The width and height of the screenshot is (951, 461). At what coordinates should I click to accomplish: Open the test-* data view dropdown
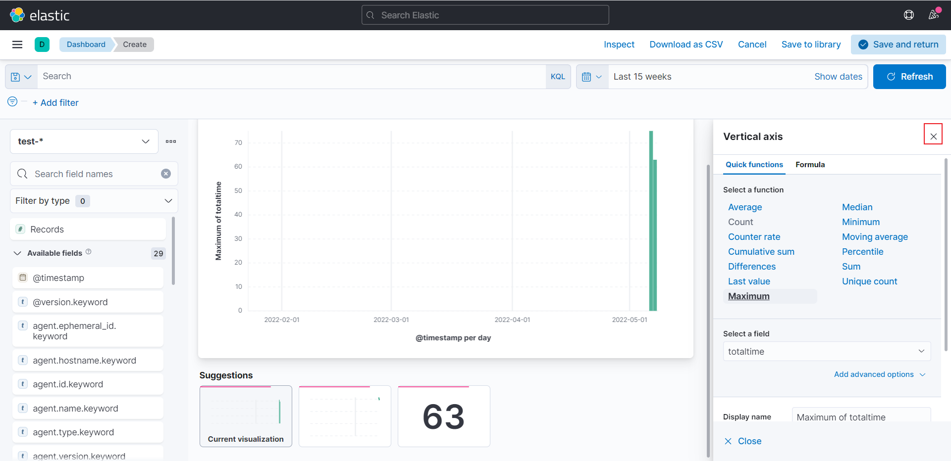click(84, 141)
